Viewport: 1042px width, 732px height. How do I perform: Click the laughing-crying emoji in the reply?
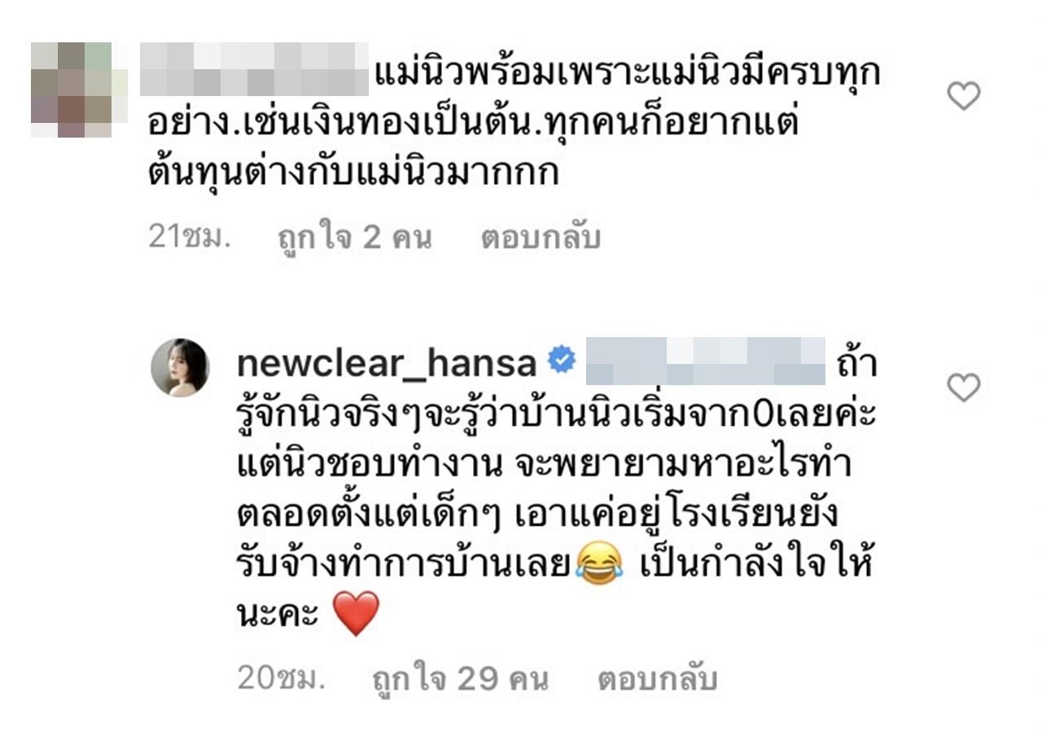point(598,563)
